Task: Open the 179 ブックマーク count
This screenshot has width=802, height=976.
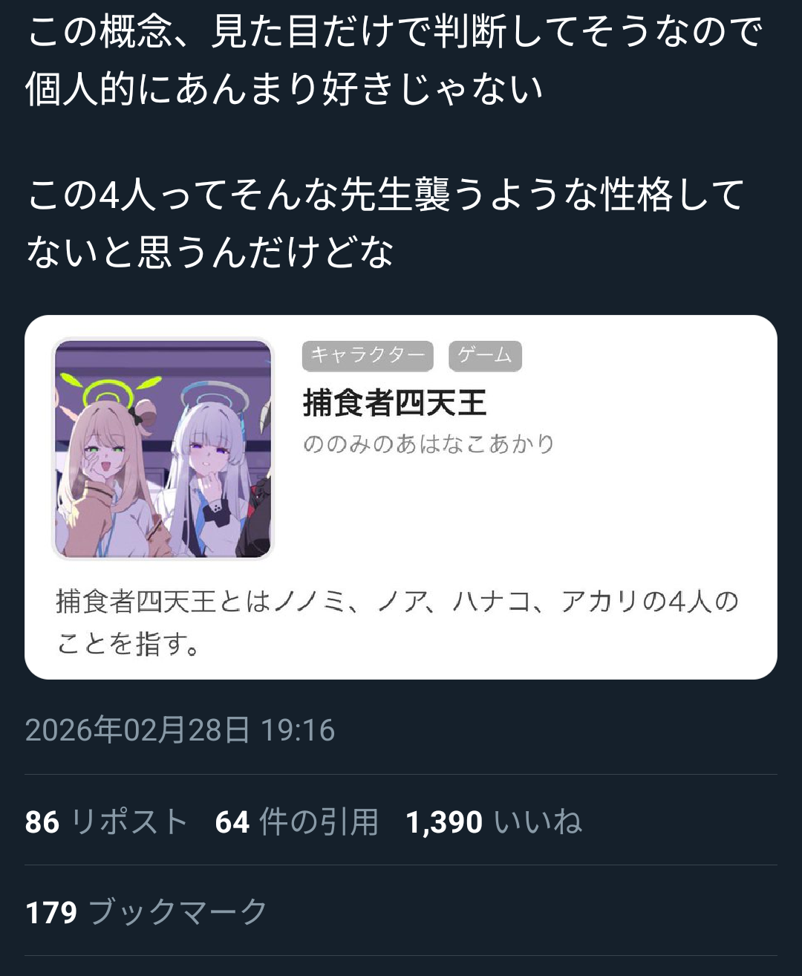Action: click(146, 912)
